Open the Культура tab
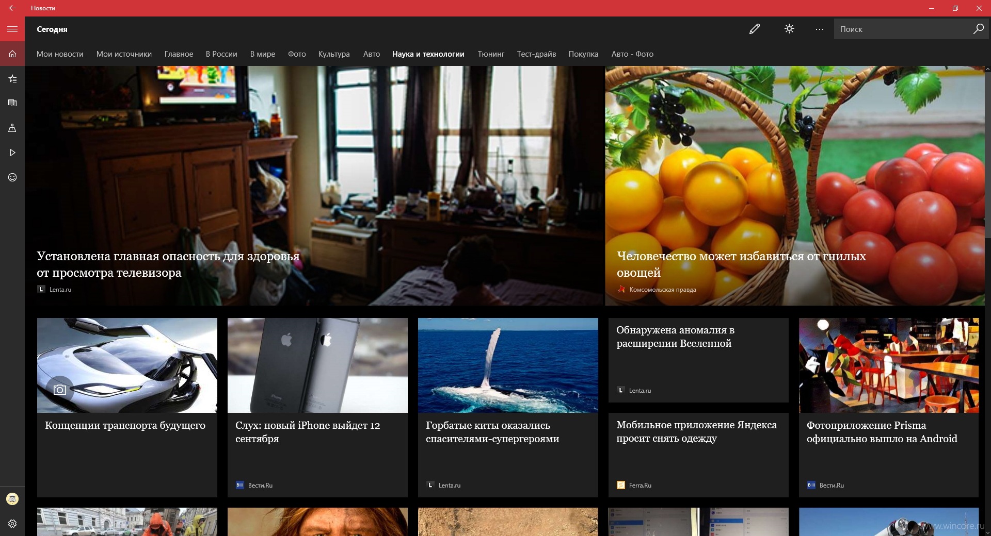This screenshot has width=991, height=536. click(x=334, y=54)
